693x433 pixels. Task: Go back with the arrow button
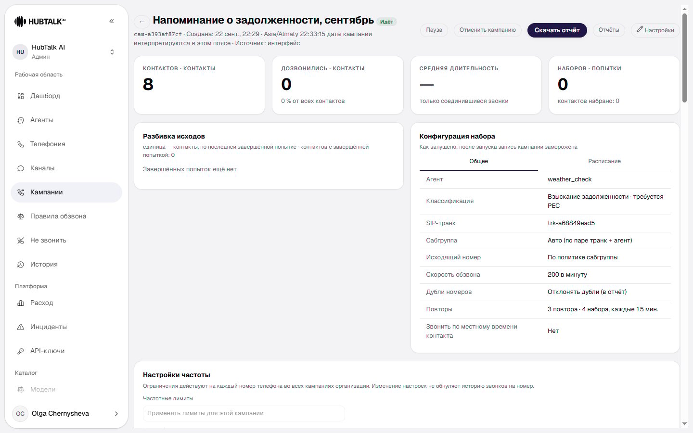pyautogui.click(x=141, y=22)
